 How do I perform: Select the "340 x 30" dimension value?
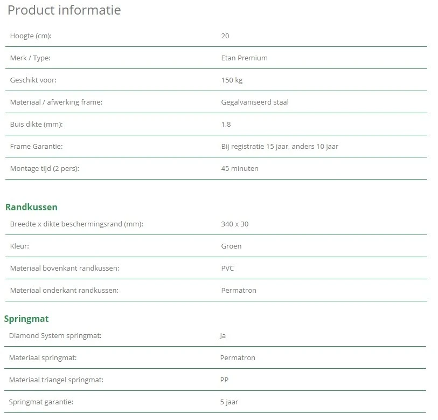click(235, 224)
